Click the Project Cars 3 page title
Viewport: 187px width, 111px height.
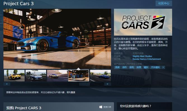click(x=18, y=4)
